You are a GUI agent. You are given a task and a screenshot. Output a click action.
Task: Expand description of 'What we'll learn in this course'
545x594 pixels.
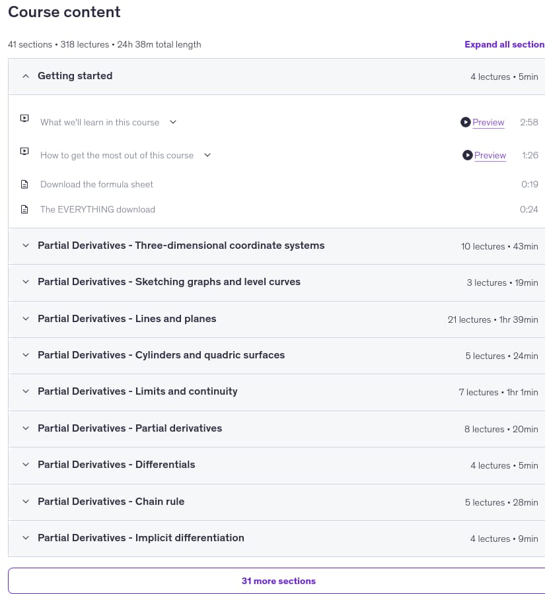[173, 122]
